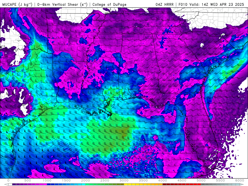
Task: Click the 0 label on the color scale
Action: (8, 180)
